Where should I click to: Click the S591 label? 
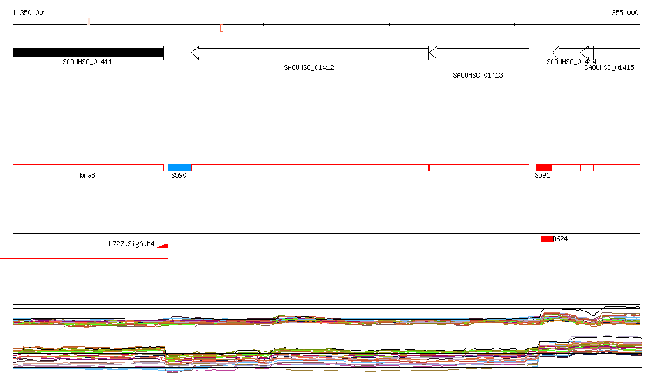tap(542, 175)
